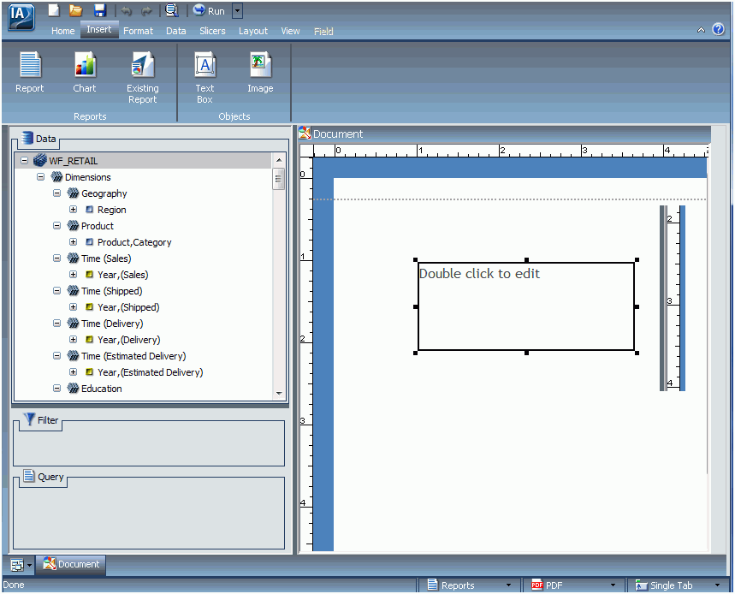Collapse the Time (Shipped) dimension

click(56, 291)
